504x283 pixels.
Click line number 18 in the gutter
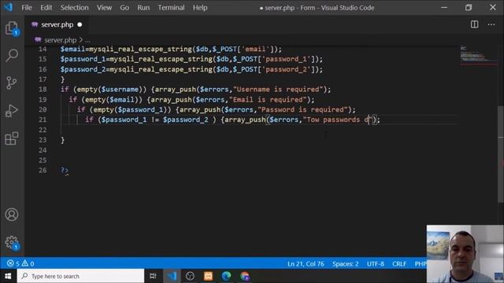43,89
